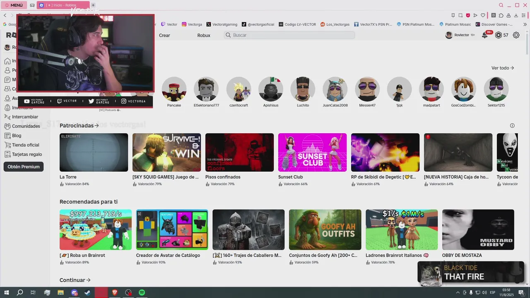Click the browser search magnifier in the title bar
The height and width of the screenshot is (298, 530).
click(x=501, y=5)
